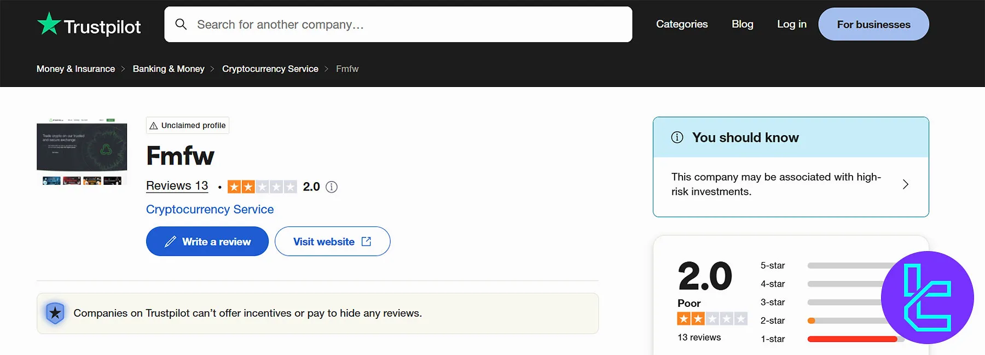The width and height of the screenshot is (985, 355).
Task: Go to Money & Insurance breadcrumb
Action: click(x=76, y=69)
